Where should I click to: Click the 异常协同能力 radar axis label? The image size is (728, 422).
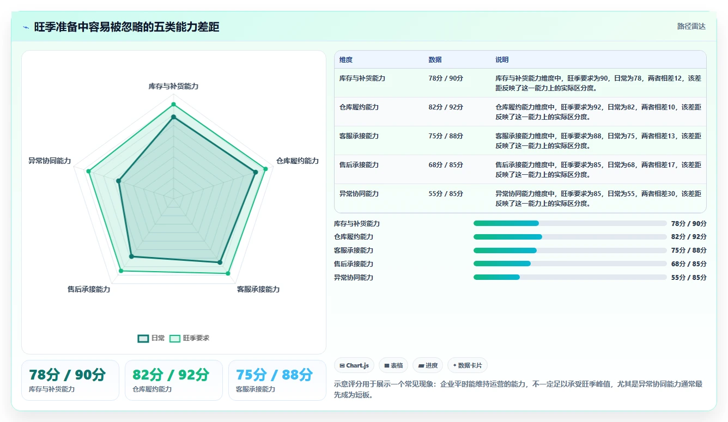pyautogui.click(x=50, y=161)
